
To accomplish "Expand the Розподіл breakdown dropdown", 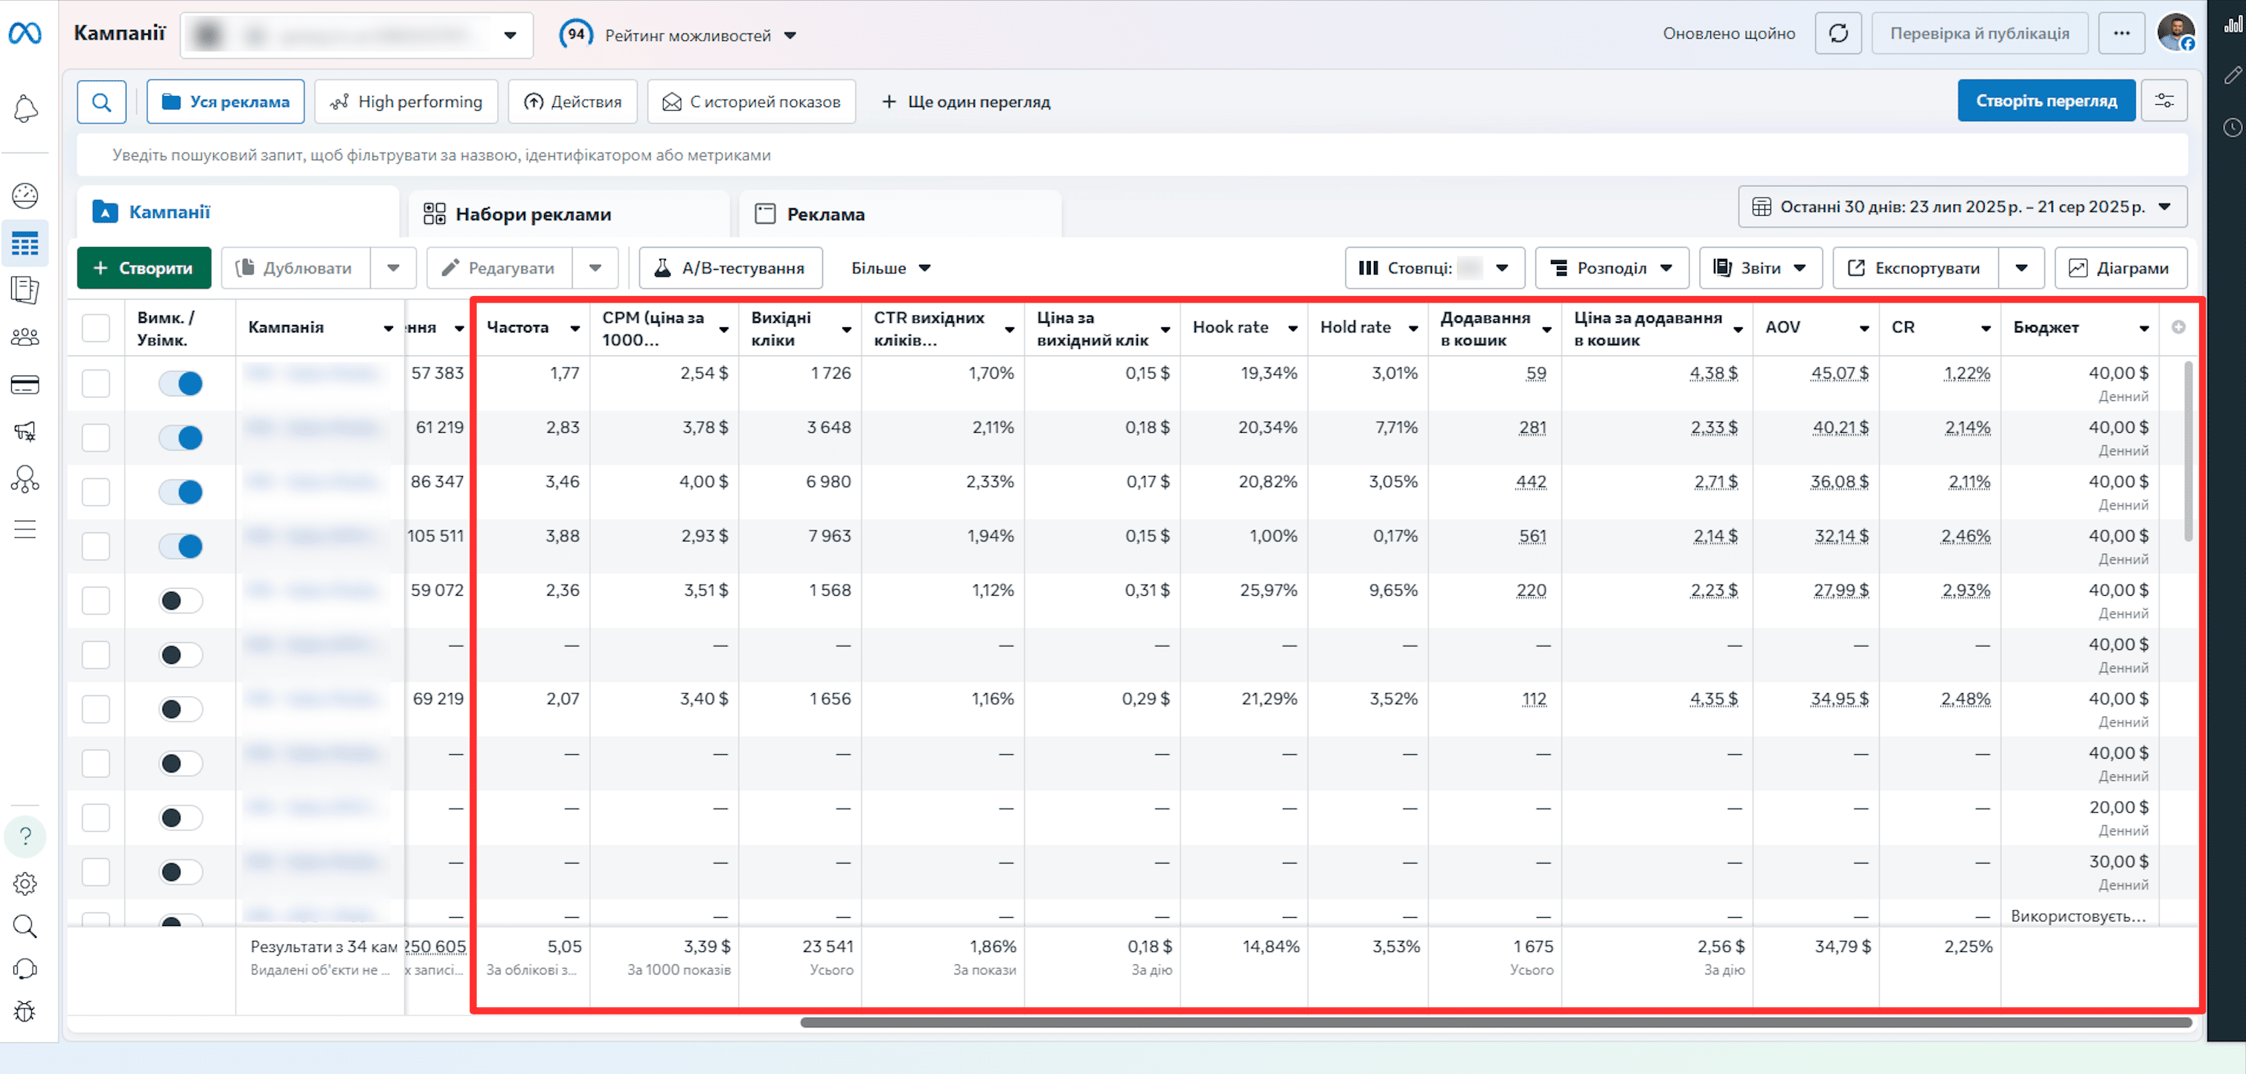I will click(x=1611, y=268).
